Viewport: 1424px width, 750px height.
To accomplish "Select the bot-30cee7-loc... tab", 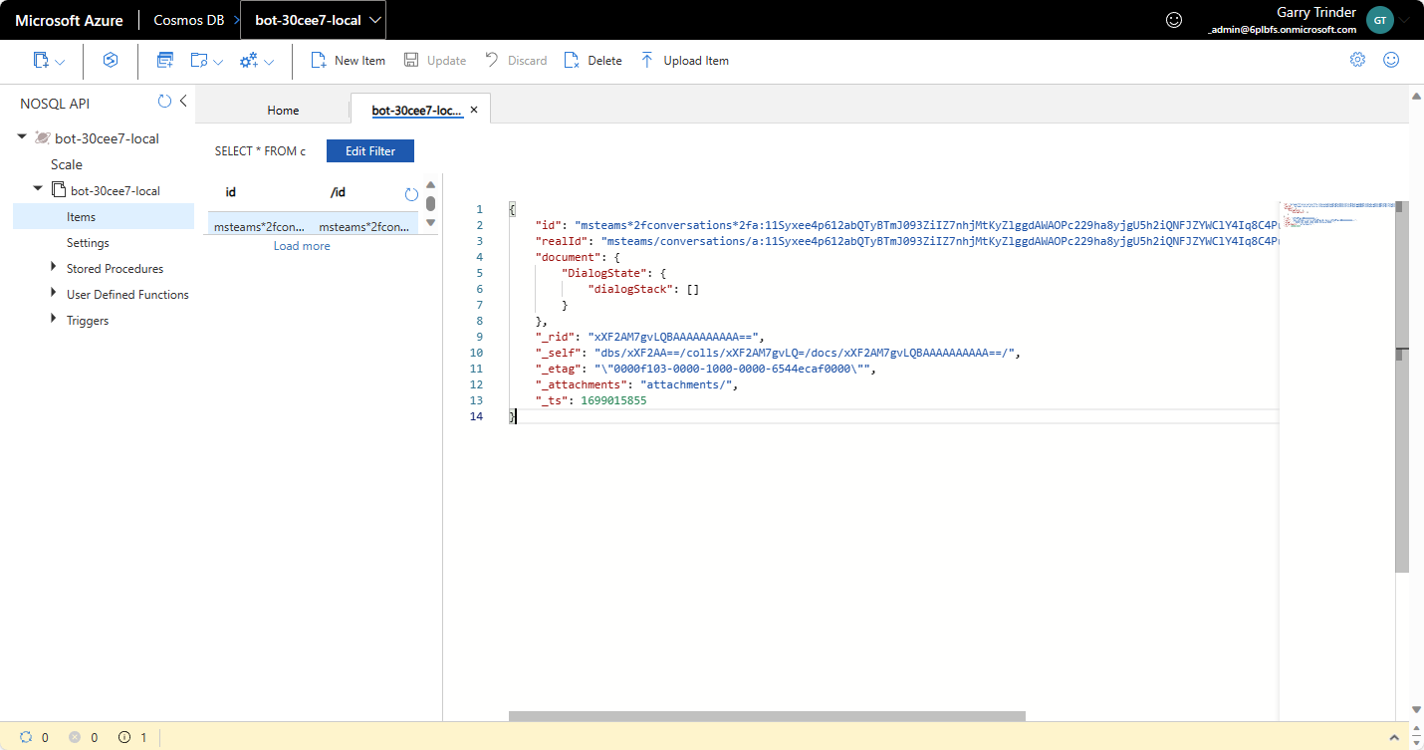I will [x=417, y=111].
